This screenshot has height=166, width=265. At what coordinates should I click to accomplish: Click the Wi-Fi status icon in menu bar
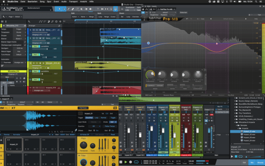point(231,1)
